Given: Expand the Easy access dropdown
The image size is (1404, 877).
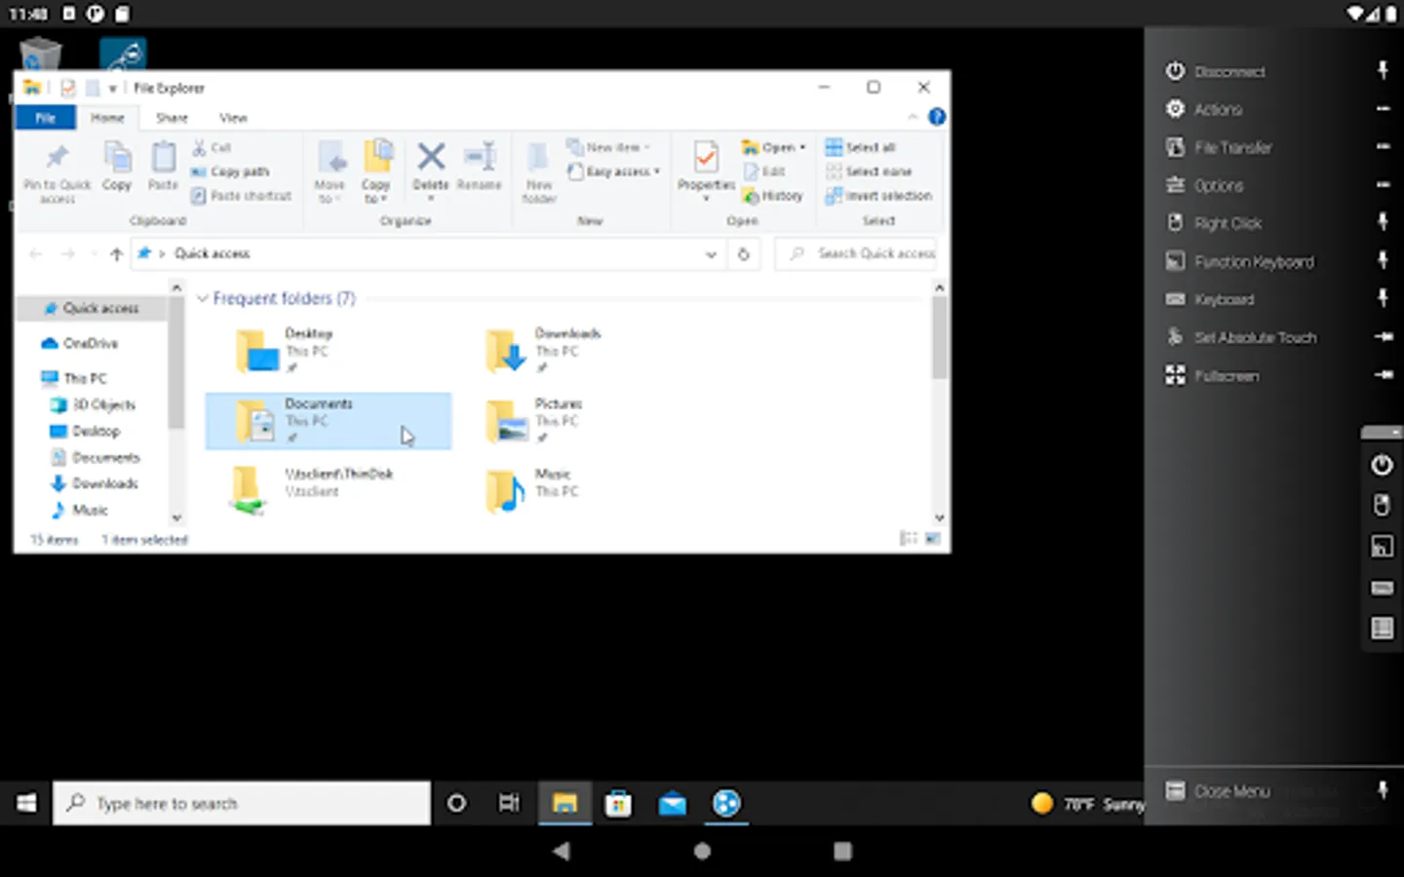Looking at the screenshot, I should point(616,172).
